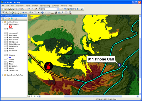Uncheck the Fire Boundary layer
This screenshot has width=142, height=101.
click(7, 24)
